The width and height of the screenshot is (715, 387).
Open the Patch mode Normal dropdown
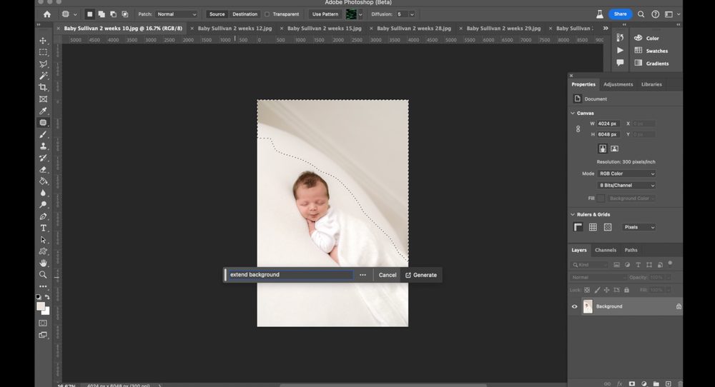pyautogui.click(x=176, y=14)
